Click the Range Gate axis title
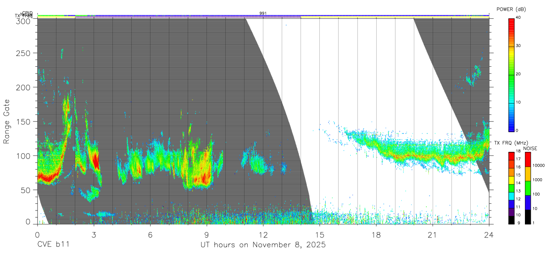550x254 pixels. point(7,121)
